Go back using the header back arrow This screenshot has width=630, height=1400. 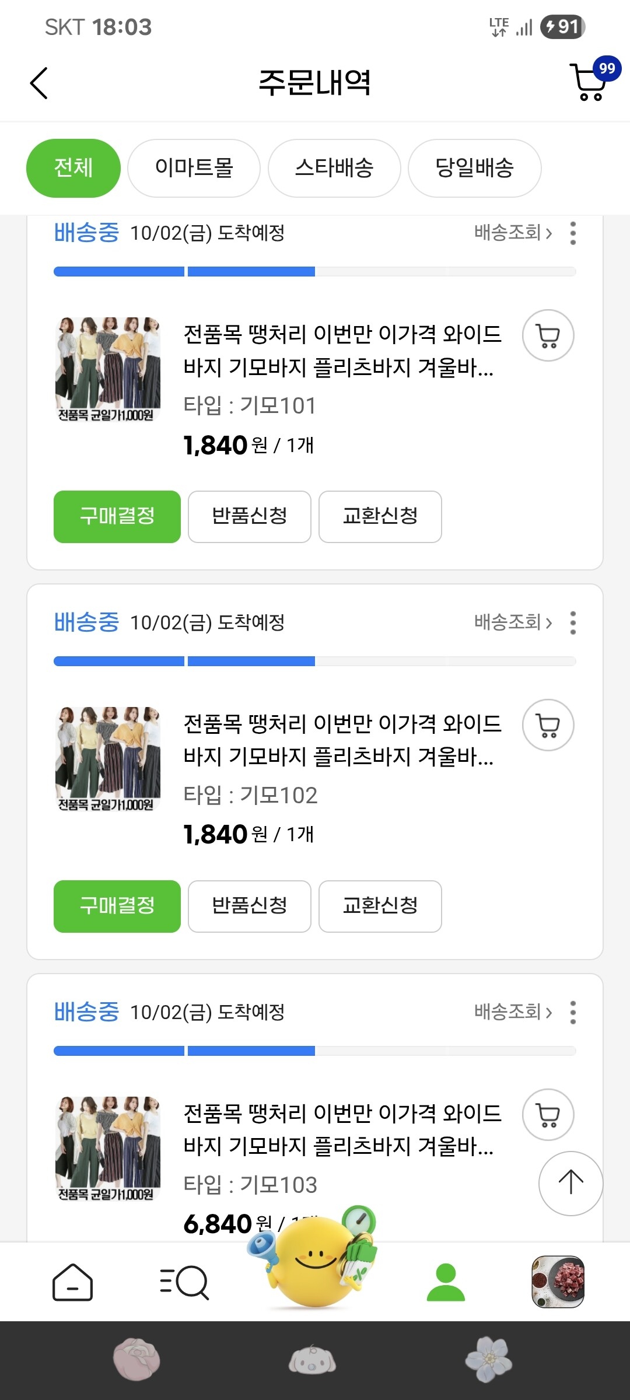38,83
